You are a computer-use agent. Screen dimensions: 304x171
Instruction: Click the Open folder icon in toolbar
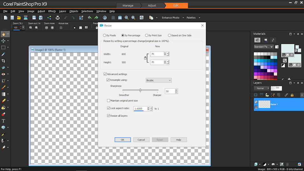(19, 18)
